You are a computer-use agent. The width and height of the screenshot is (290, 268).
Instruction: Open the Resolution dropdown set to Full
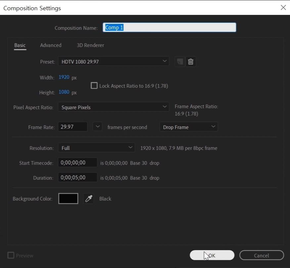click(x=97, y=148)
